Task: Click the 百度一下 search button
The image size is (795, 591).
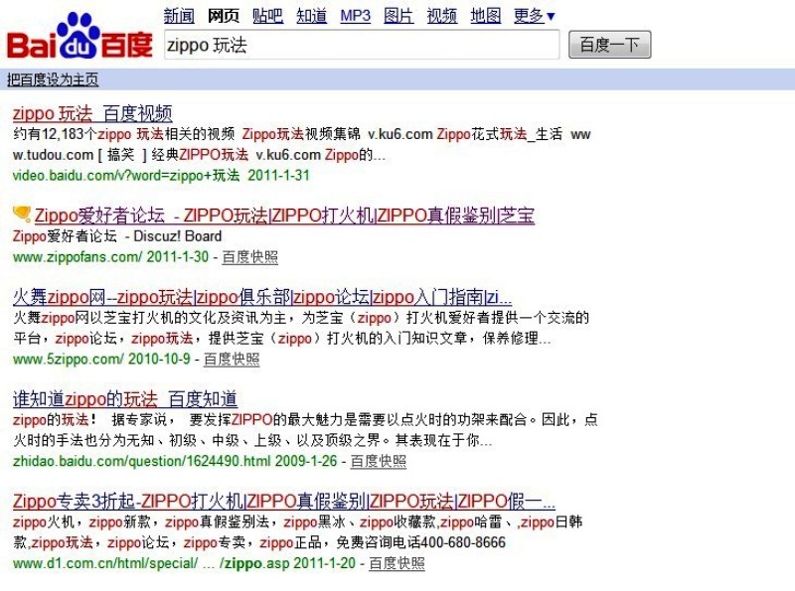Action: click(609, 45)
